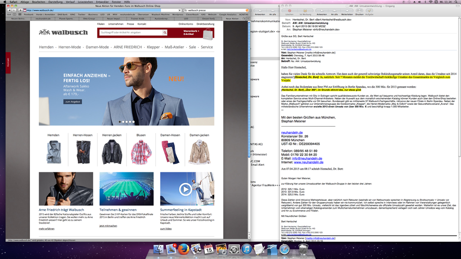
Task: Click the Drucken printer icon in Mail
Action: [x=359, y=11]
